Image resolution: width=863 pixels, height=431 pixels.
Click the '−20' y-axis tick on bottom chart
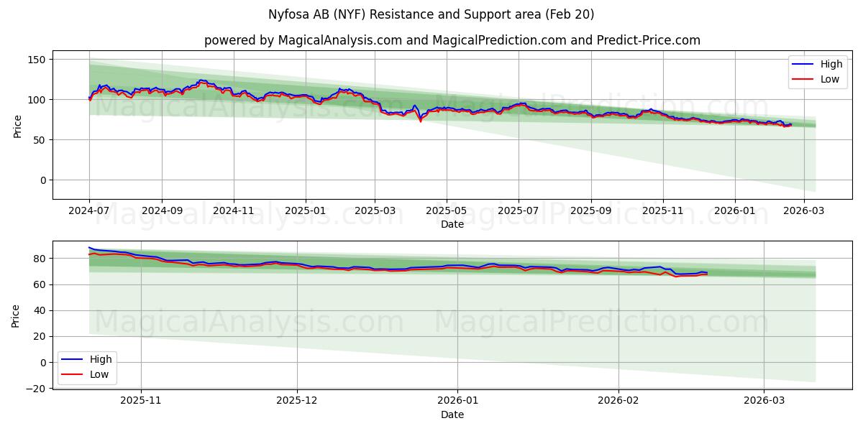coord(37,389)
